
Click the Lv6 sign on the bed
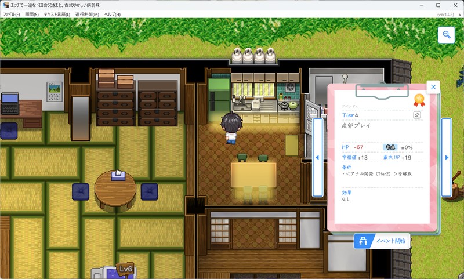(125, 270)
